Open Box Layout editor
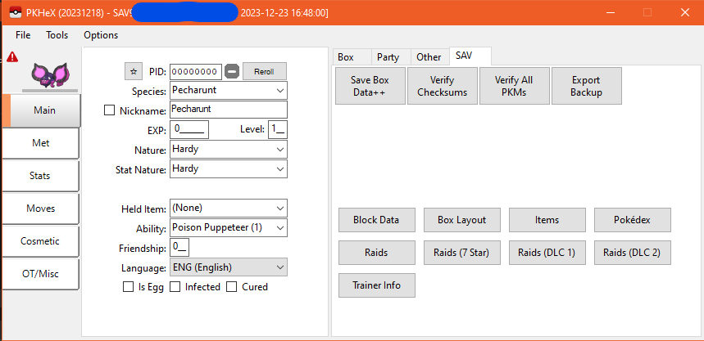704x341 pixels. pos(462,220)
